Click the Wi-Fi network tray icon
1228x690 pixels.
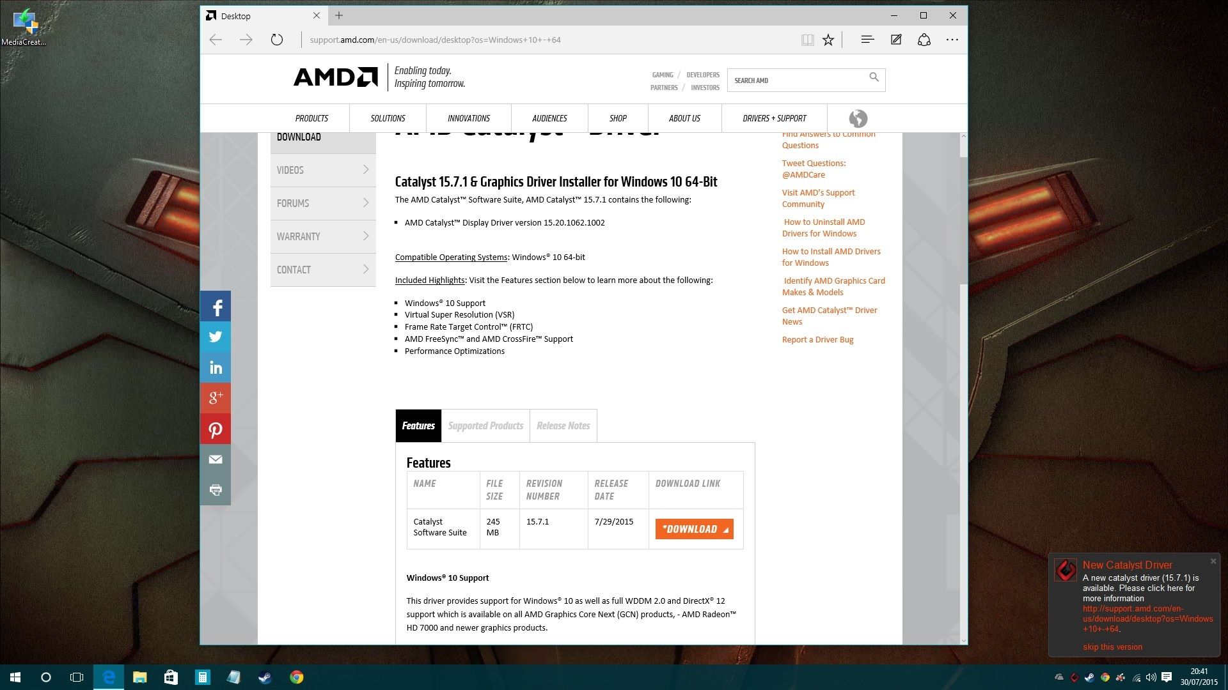point(1136,677)
